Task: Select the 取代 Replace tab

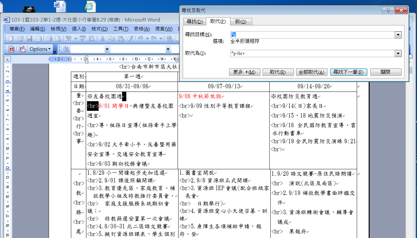Action: click(218, 21)
